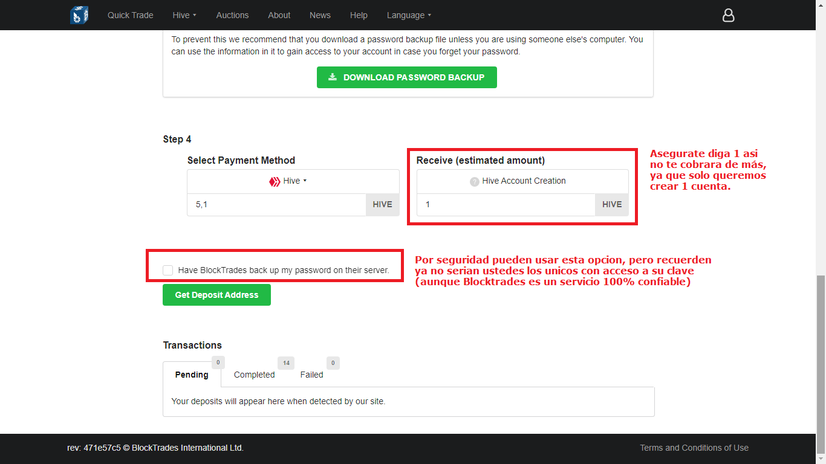
Task: Open the News page
Action: pyautogui.click(x=320, y=15)
